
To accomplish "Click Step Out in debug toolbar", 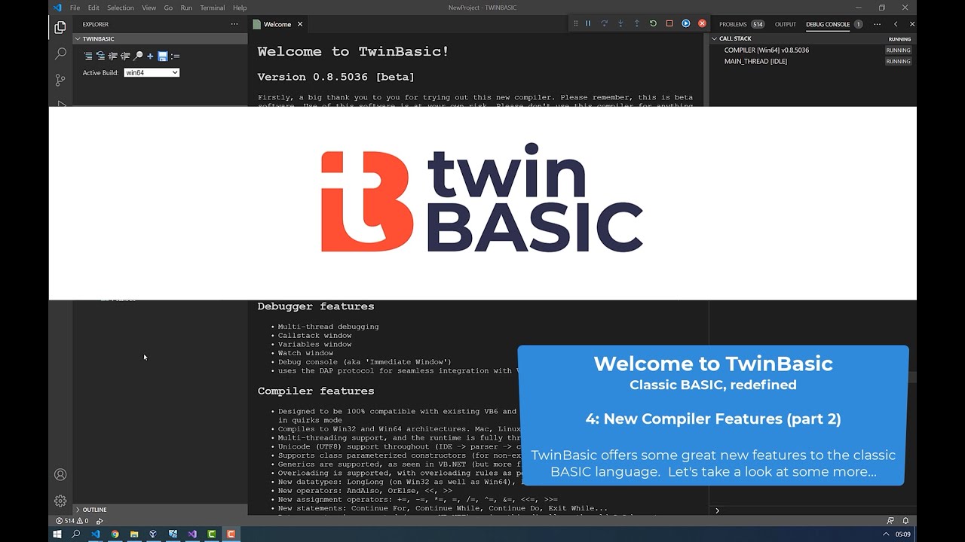I will pos(636,24).
